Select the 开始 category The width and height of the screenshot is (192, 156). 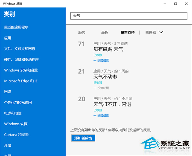(8, 145)
